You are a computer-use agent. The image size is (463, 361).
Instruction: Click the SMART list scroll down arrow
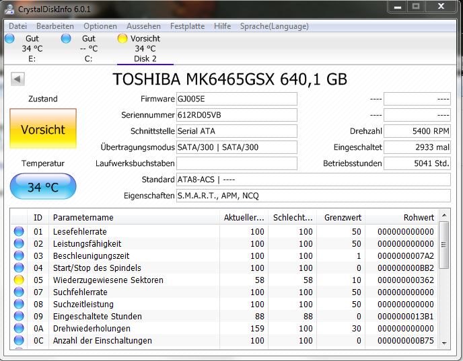click(x=443, y=343)
